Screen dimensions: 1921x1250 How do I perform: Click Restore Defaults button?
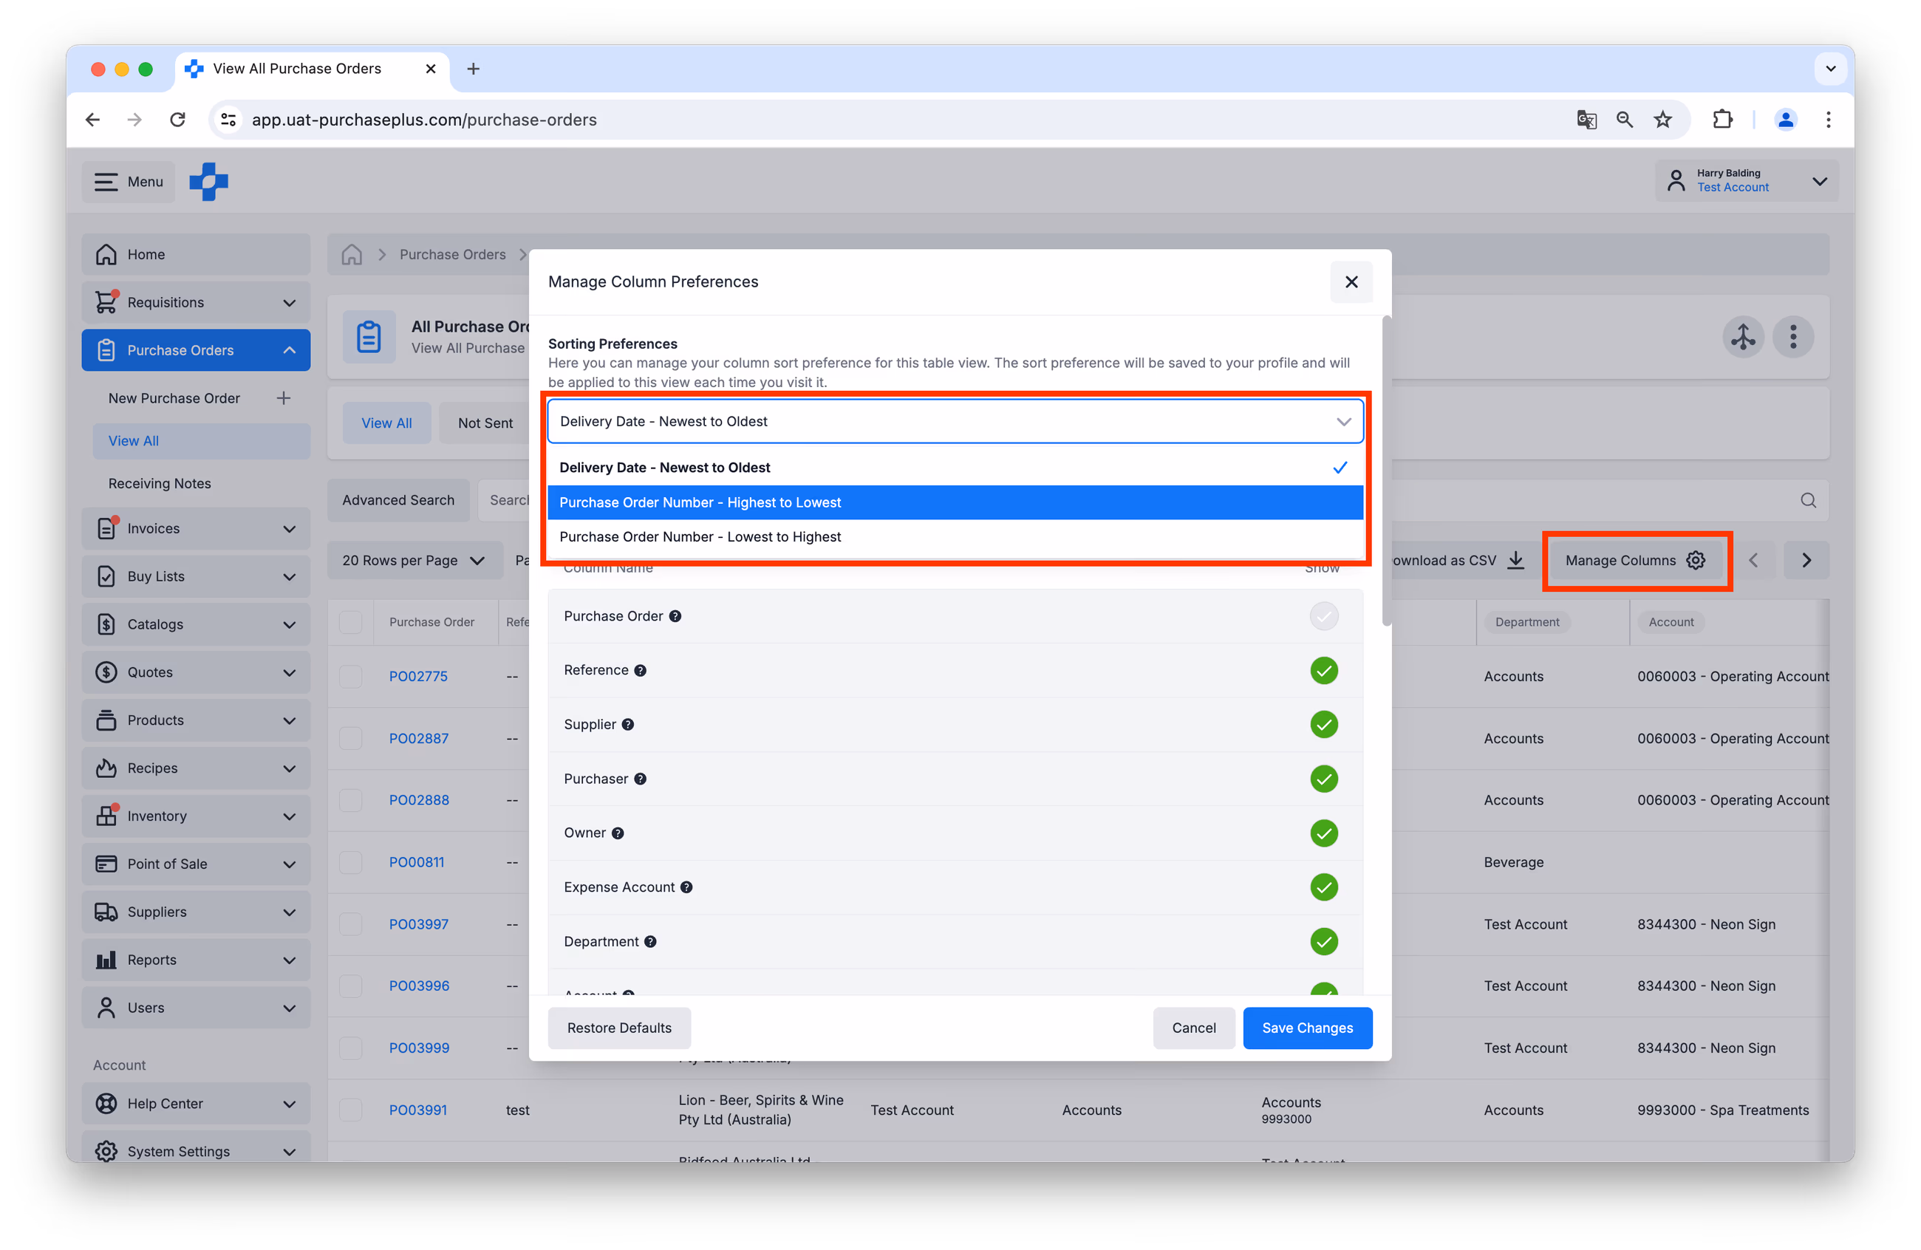619,1028
